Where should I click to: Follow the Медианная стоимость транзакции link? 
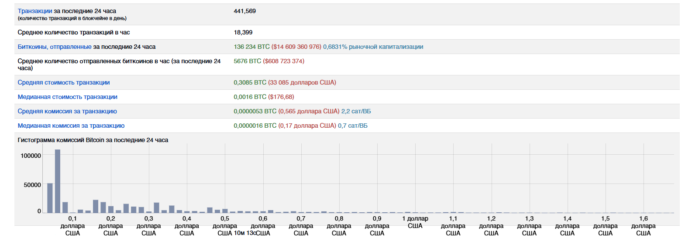[x=67, y=97]
